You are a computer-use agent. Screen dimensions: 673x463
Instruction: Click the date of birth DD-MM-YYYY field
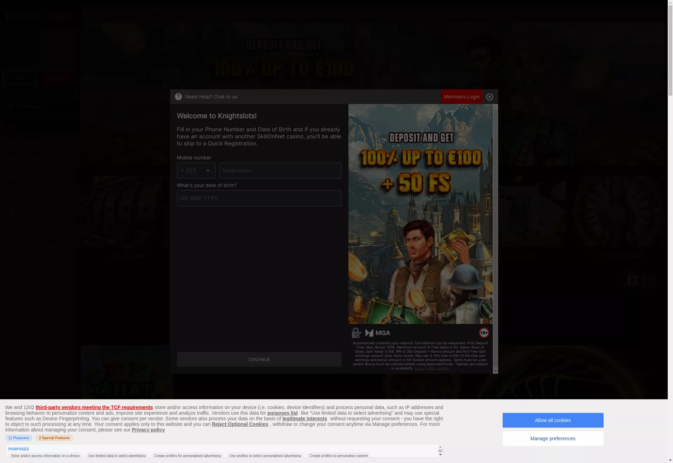click(259, 198)
